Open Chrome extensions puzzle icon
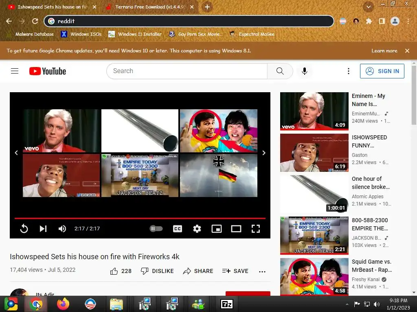The image size is (417, 312). [369, 21]
